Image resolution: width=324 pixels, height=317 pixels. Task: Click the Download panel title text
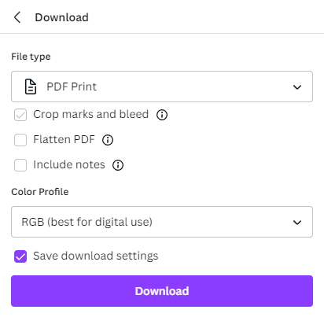pos(62,17)
